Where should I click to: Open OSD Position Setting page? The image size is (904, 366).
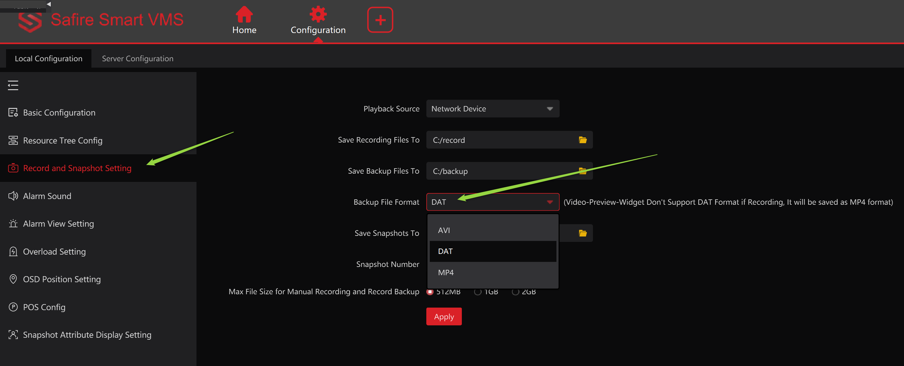[98, 279]
